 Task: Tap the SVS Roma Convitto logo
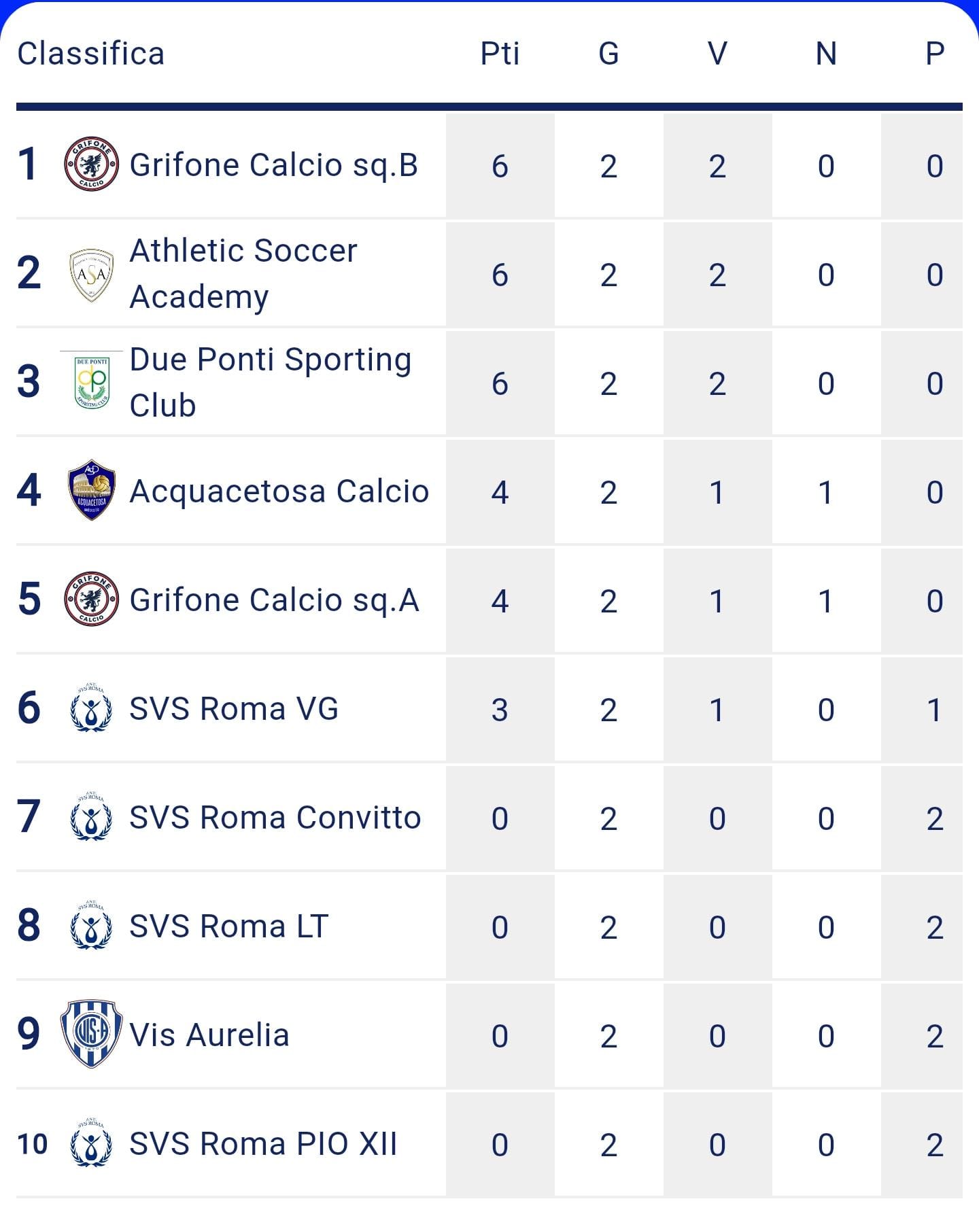[x=91, y=816]
